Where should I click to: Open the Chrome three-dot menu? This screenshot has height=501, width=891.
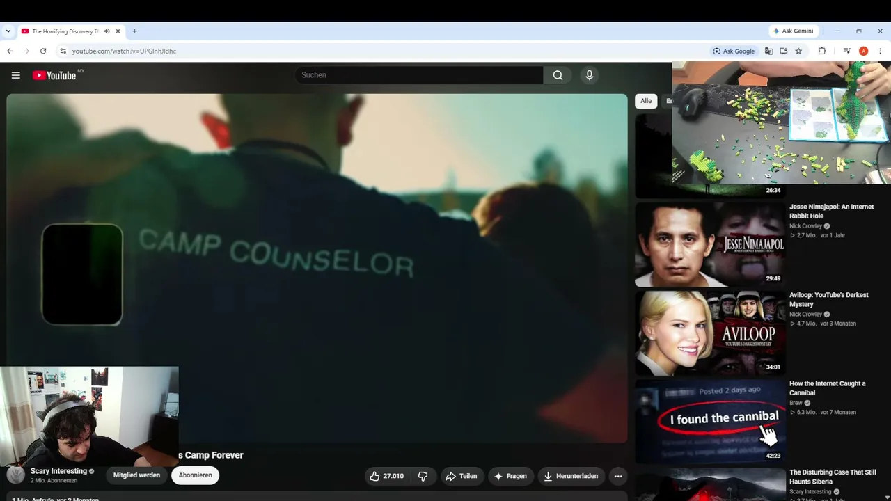tap(881, 51)
